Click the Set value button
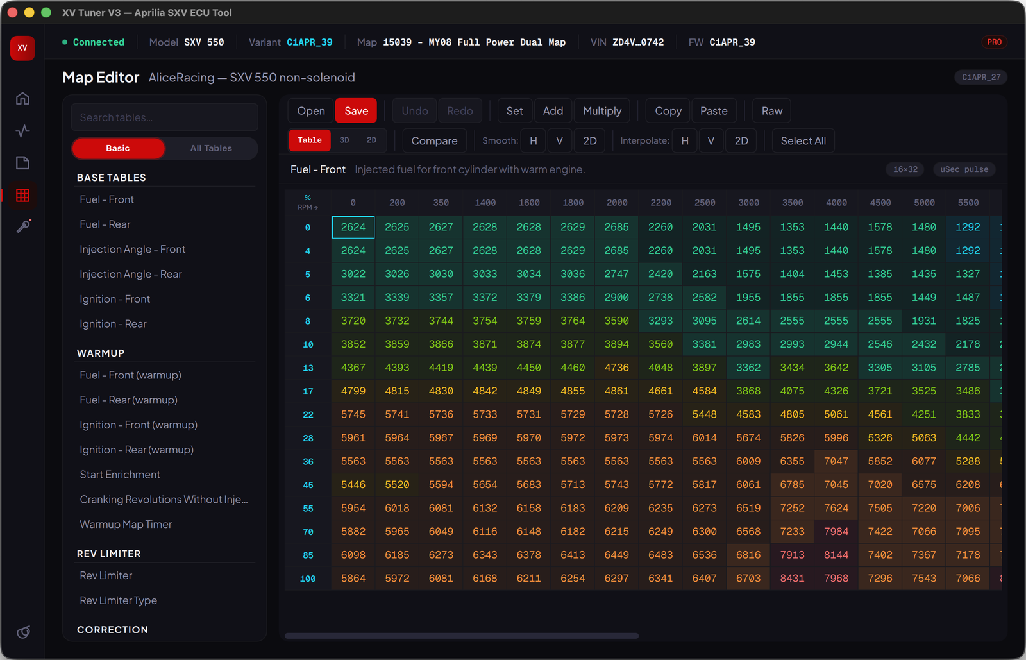Screen dimensions: 1026x660 click(515, 111)
